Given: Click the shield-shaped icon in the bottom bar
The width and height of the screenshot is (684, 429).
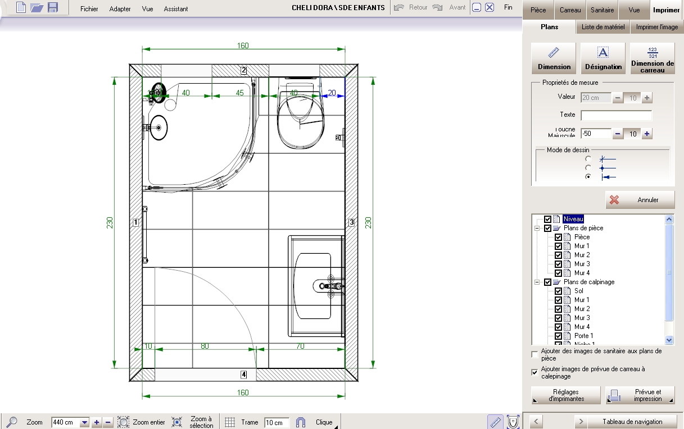Looking at the screenshot, I should pos(513,422).
